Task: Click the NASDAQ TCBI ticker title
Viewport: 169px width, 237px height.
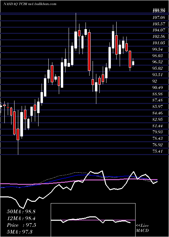Action: (30, 4)
